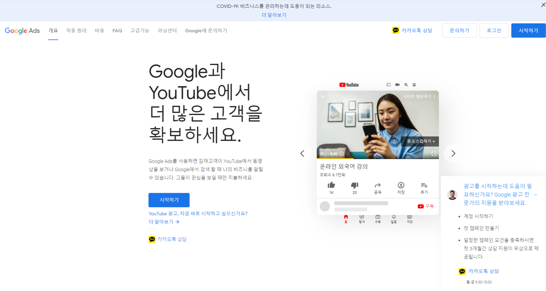
Task: Open 카카오톡 상담 in the side panel
Action: 483,271
